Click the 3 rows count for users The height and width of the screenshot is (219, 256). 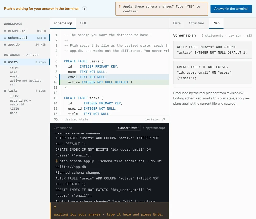tap(40, 62)
